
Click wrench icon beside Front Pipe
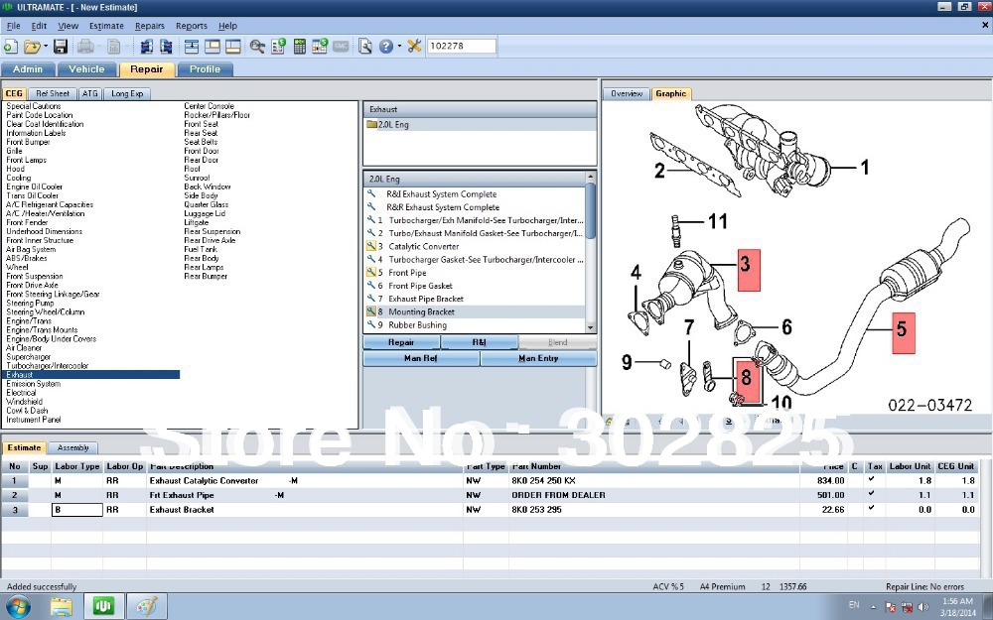(x=371, y=272)
